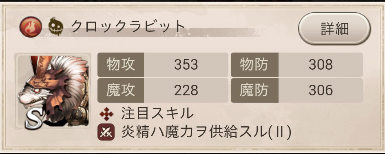Click the 物防 value 308
This screenshot has height=154, width=385.
[x=321, y=65]
